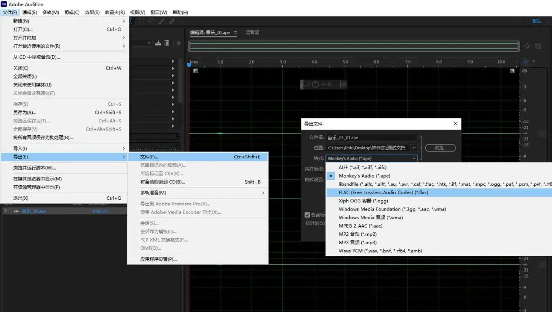Choose 全部关闭(L) menu item
552x312 pixels.
64,76
